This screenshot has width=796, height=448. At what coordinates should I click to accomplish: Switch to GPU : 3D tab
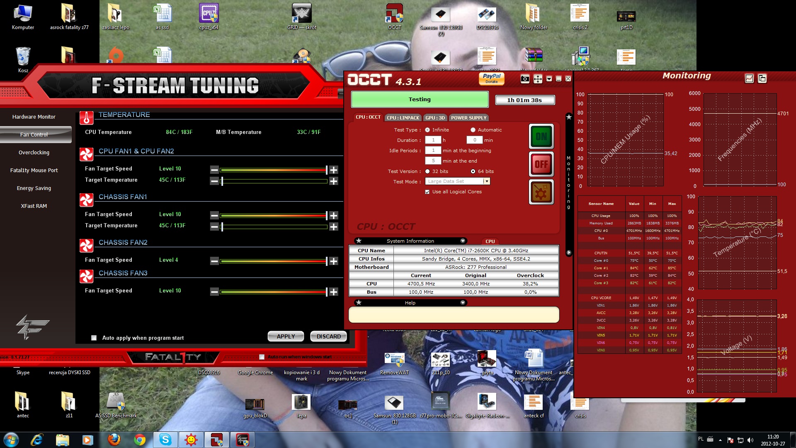[x=435, y=118]
